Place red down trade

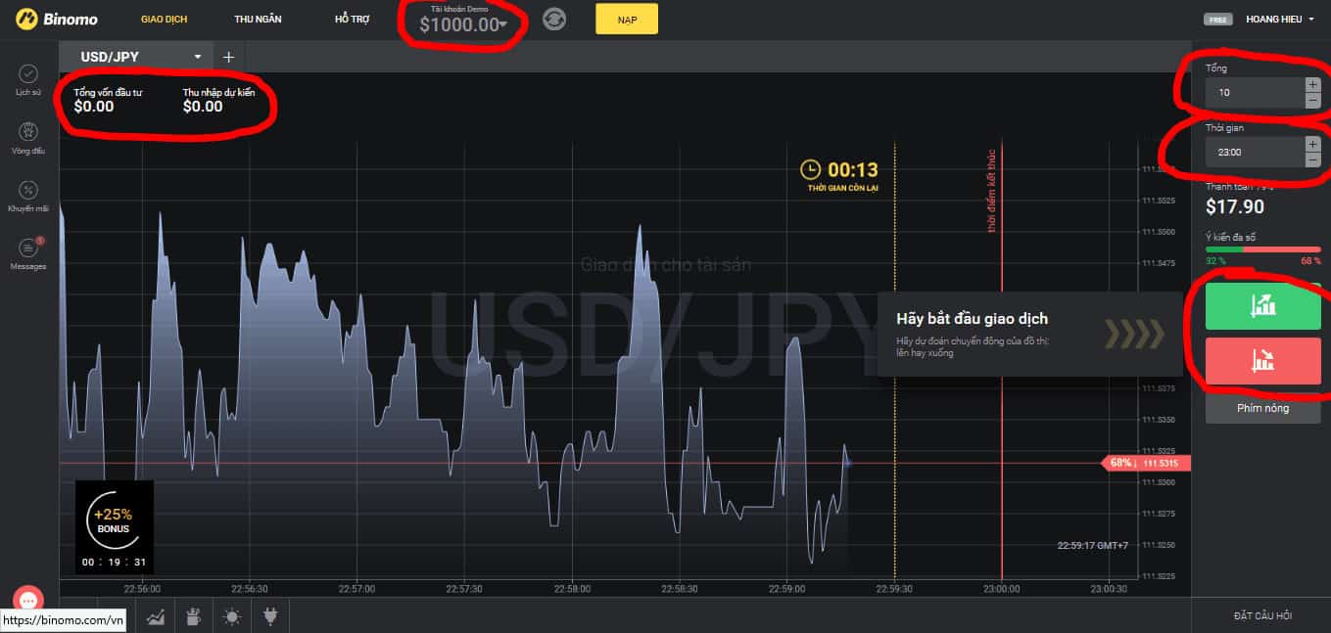pyautogui.click(x=1262, y=361)
